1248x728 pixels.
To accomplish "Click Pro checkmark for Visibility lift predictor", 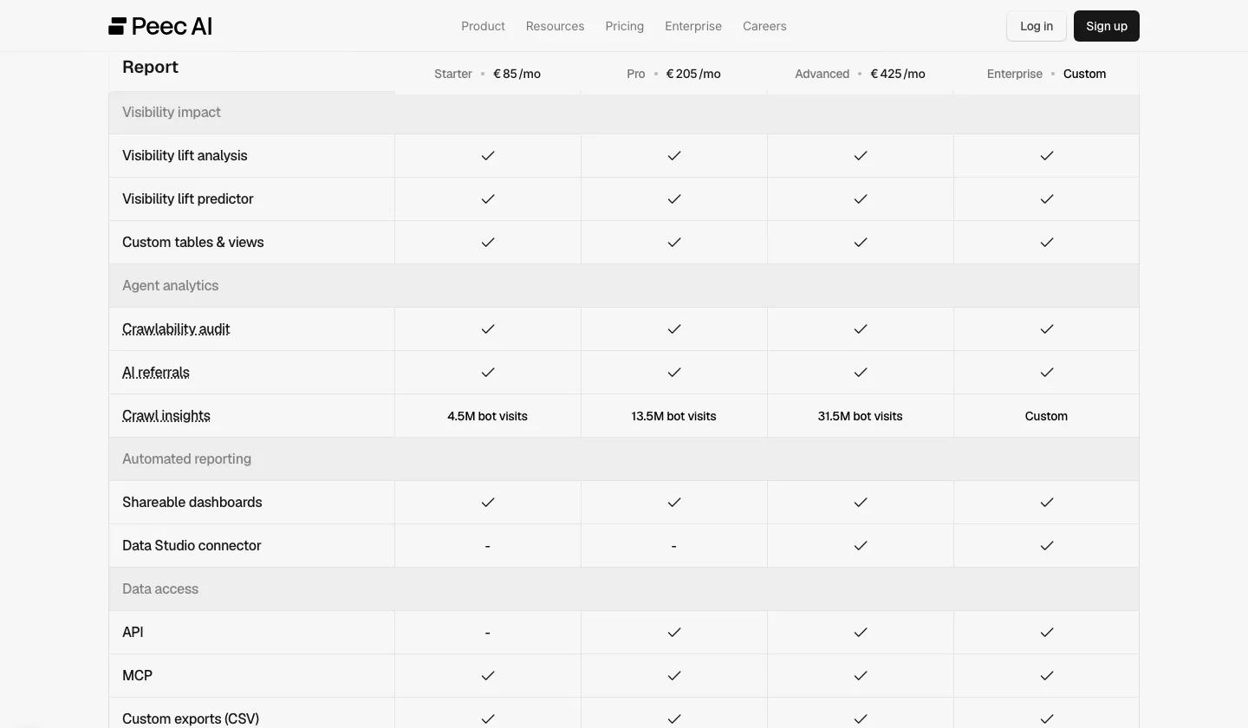I will click(674, 199).
